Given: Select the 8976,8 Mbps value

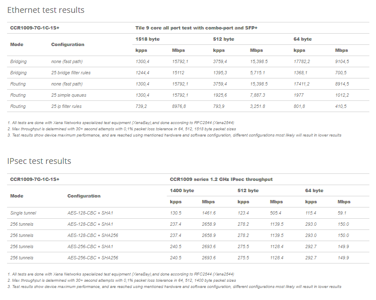Looking at the screenshot, I should tap(179, 106).
